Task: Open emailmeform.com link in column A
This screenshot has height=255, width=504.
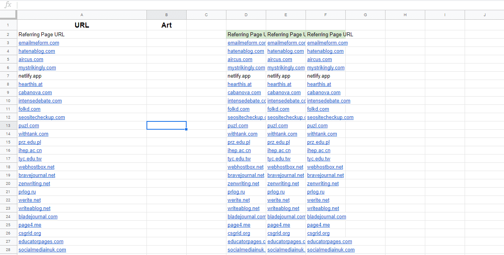Action: tap(39, 43)
